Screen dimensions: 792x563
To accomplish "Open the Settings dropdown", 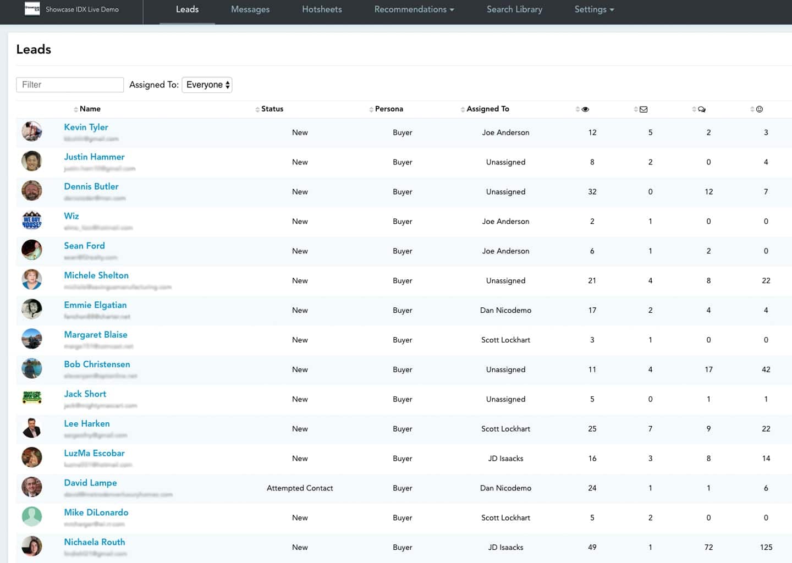I will [x=593, y=9].
